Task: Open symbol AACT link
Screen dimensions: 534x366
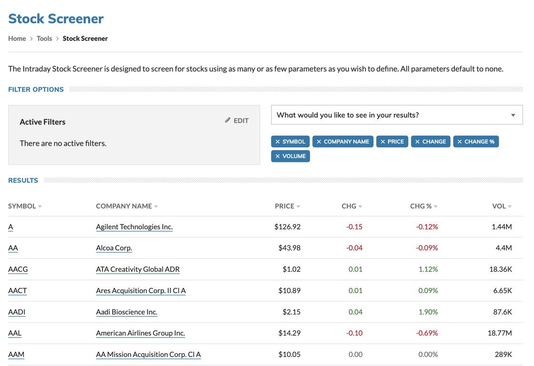Action: coord(17,291)
